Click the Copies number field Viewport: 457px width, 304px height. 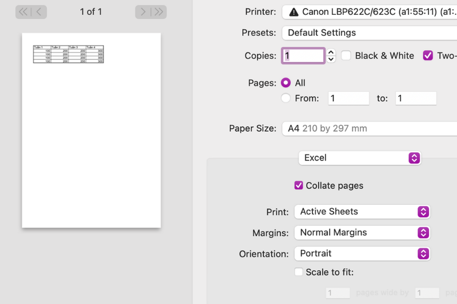[303, 56]
